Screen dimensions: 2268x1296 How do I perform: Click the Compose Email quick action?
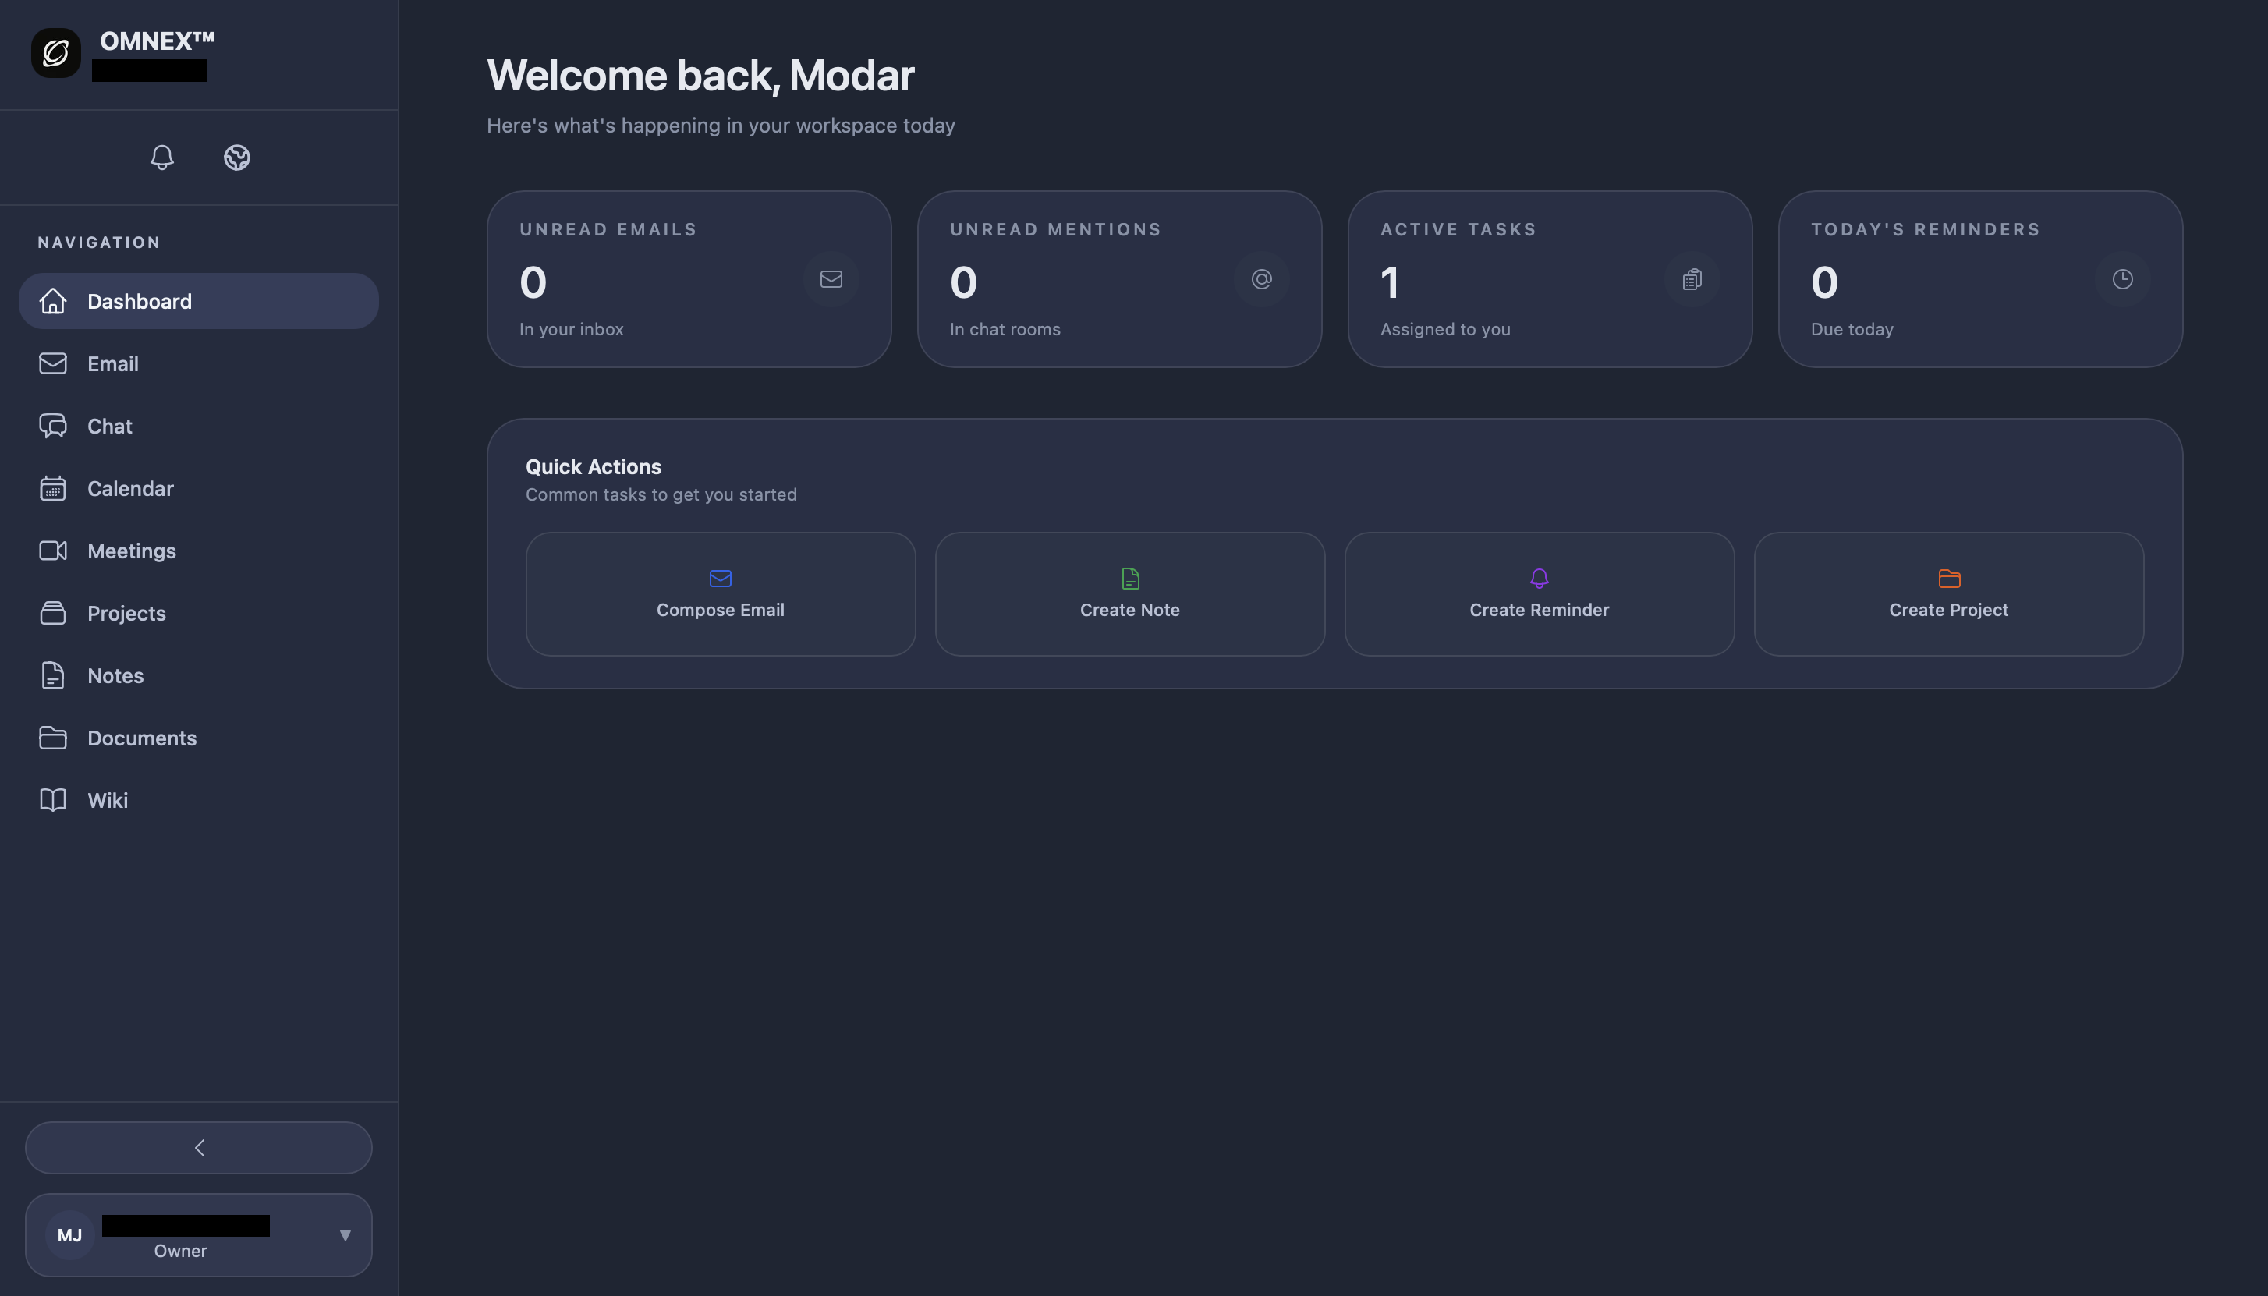[x=720, y=593]
